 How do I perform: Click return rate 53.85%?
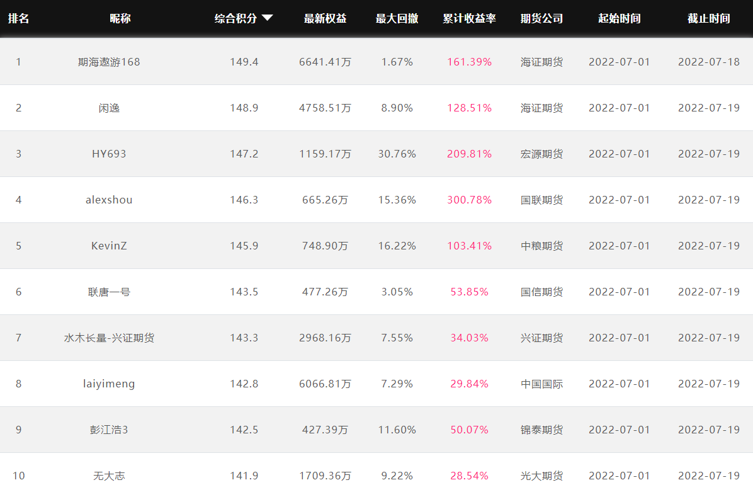469,292
